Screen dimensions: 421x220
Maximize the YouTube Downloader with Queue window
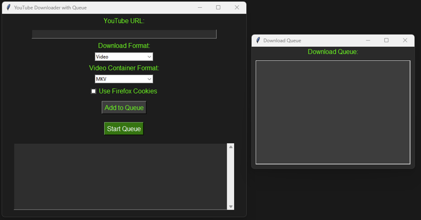click(218, 7)
